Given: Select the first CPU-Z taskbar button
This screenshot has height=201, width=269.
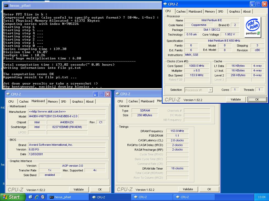Looking at the screenshot, I should [x=110, y=197].
